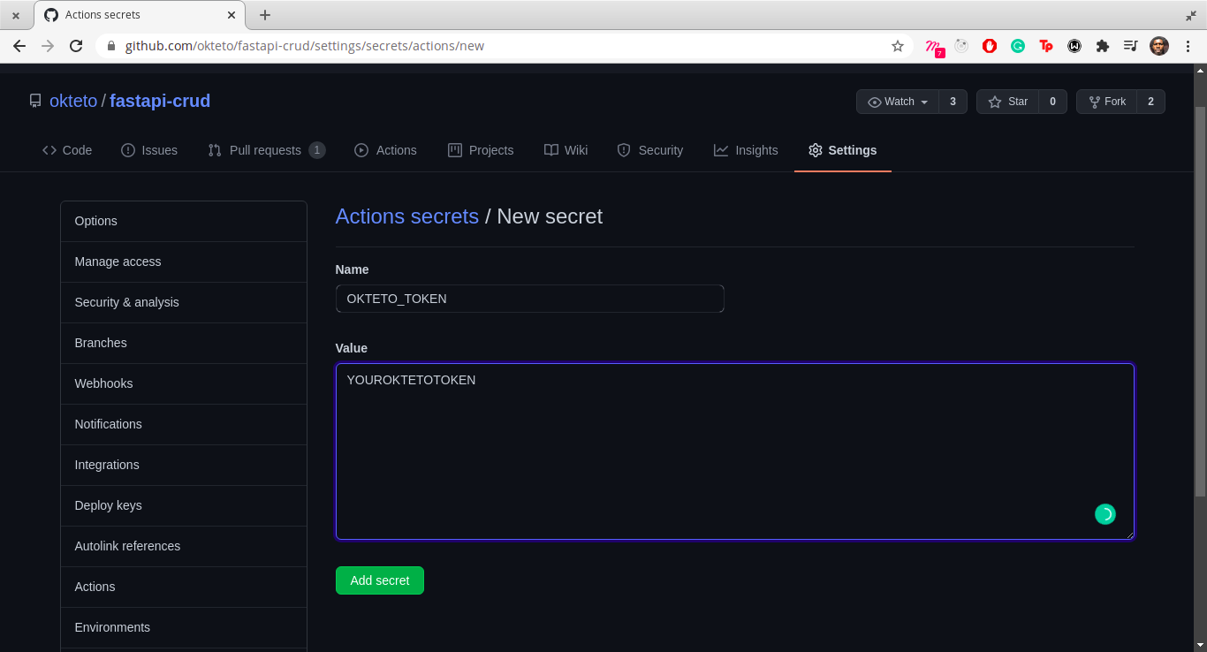
Task: Click Value textarea resize handle corner
Action: point(1128,534)
